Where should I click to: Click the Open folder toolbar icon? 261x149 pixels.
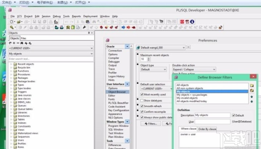click(19, 22)
